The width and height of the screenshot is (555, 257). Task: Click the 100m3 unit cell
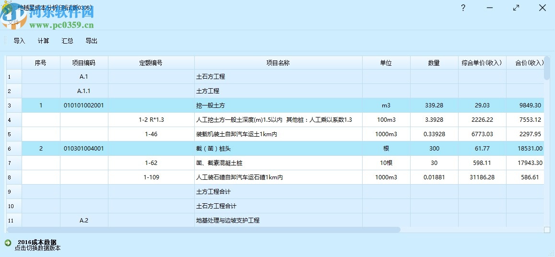(386, 120)
